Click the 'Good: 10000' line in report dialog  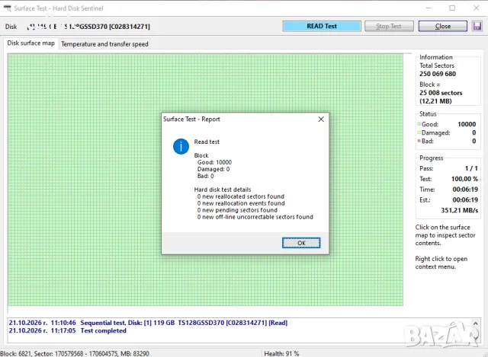click(x=214, y=162)
